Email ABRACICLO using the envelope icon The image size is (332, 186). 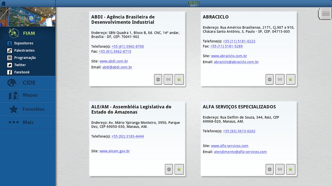pos(280,79)
